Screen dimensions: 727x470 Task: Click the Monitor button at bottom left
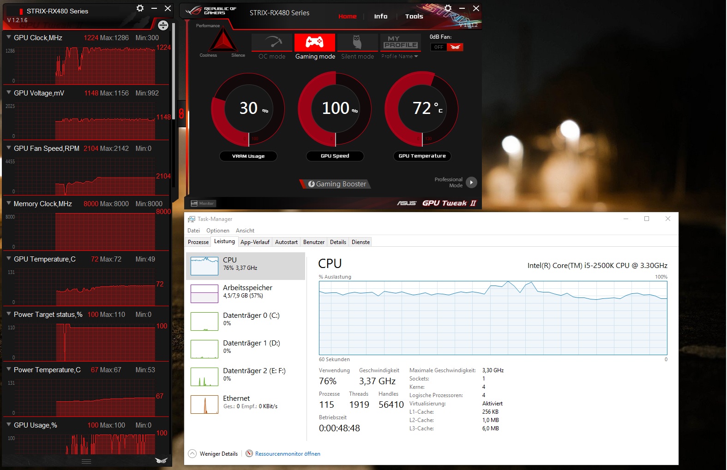point(203,203)
